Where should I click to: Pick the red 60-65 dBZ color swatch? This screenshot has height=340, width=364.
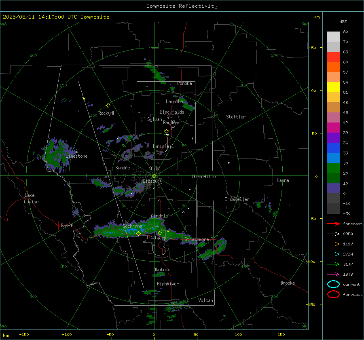pos(333,57)
